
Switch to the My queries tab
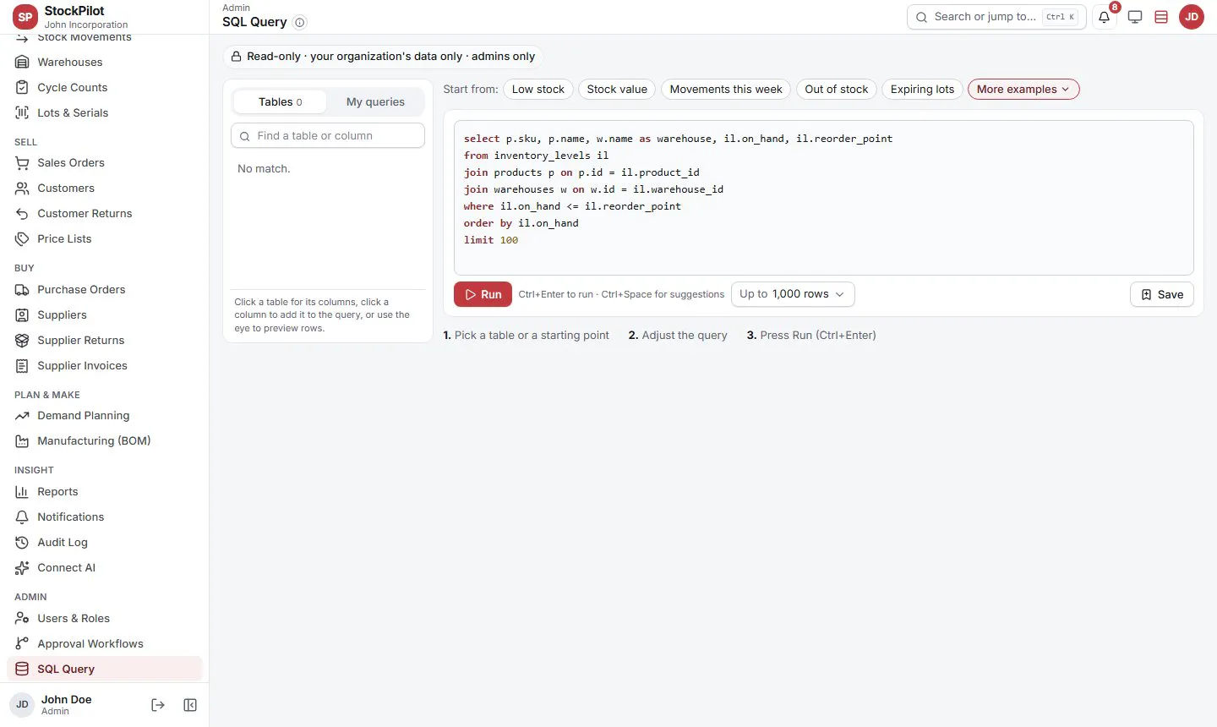tap(375, 101)
